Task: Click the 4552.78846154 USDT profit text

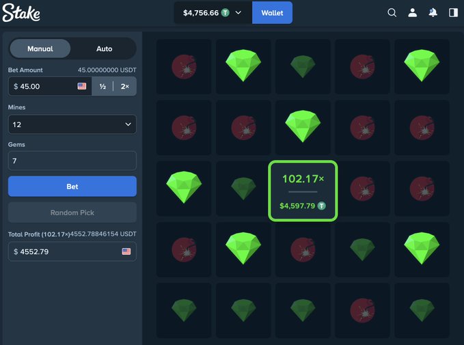Action: click(103, 234)
